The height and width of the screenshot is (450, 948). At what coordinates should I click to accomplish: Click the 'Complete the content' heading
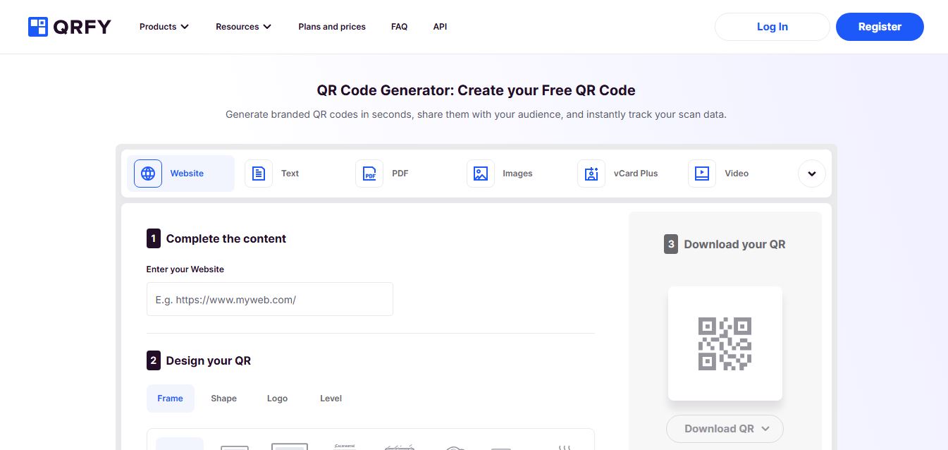pyautogui.click(x=226, y=238)
